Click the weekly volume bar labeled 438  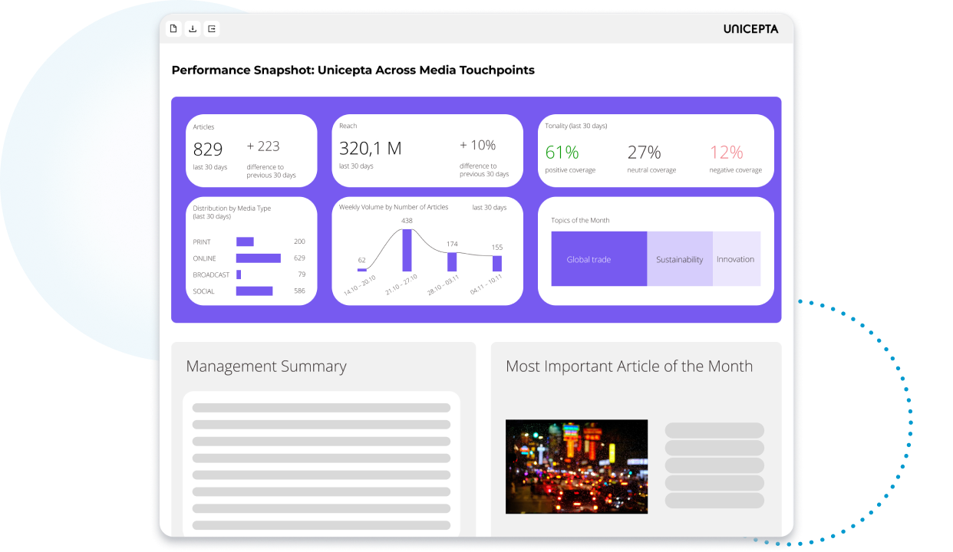coord(407,250)
